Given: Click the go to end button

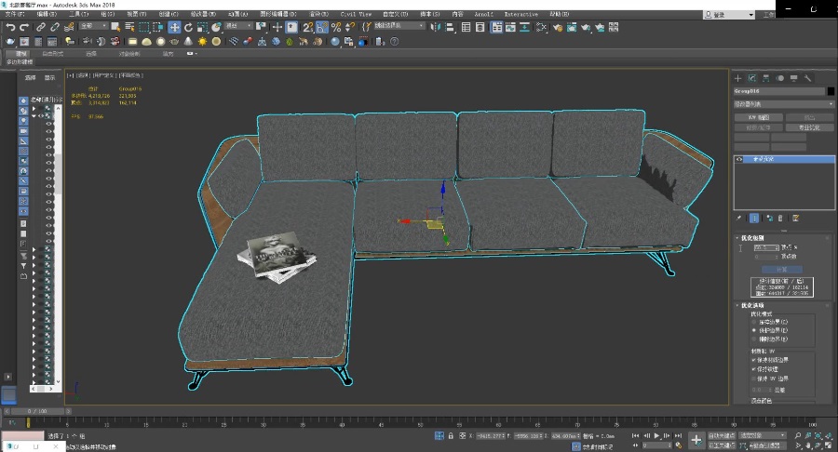Looking at the screenshot, I should 678,436.
